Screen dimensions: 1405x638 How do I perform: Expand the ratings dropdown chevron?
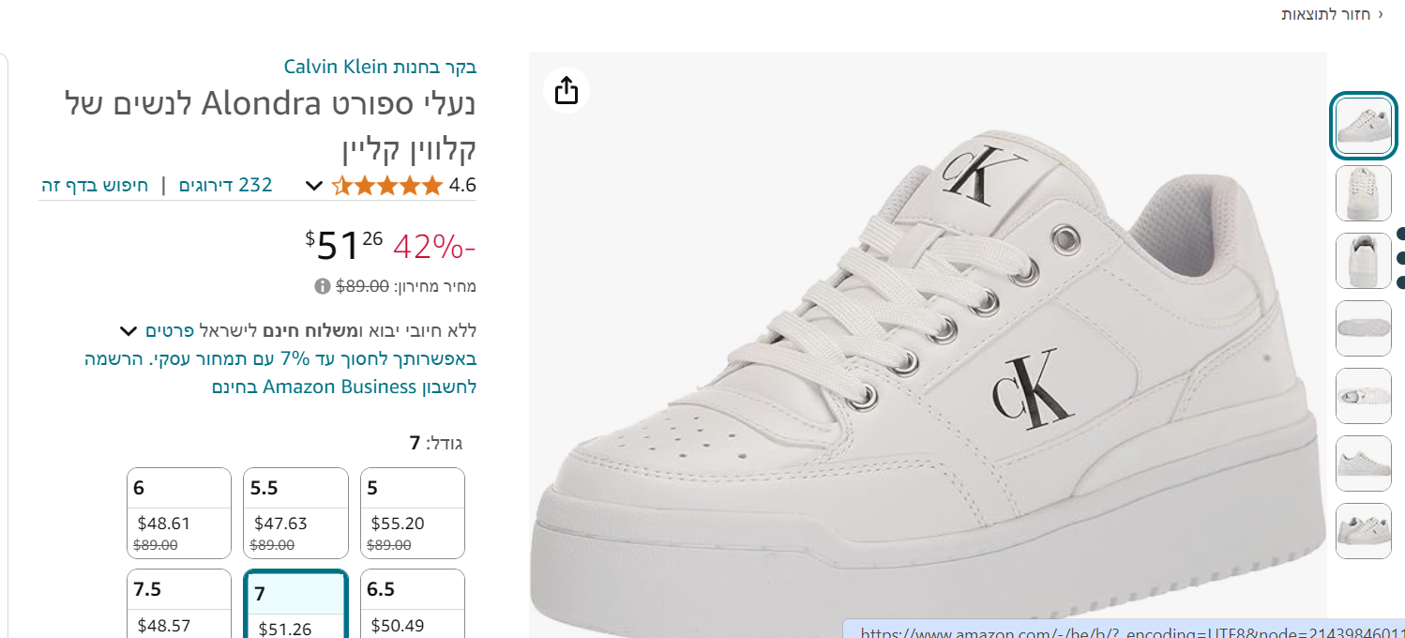click(x=314, y=186)
